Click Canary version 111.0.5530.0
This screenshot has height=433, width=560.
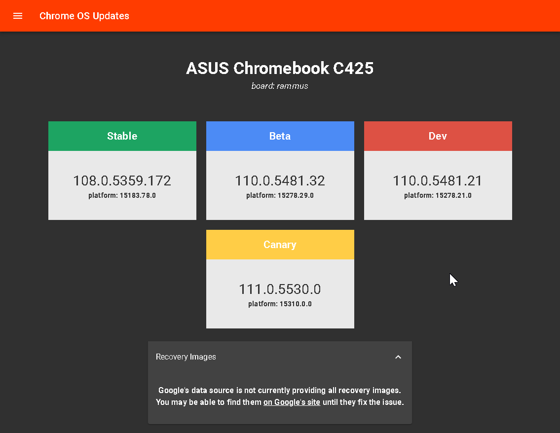[280, 289]
